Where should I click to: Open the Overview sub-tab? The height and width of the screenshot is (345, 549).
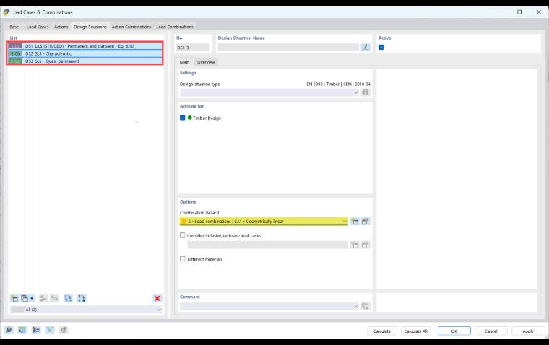coord(206,62)
